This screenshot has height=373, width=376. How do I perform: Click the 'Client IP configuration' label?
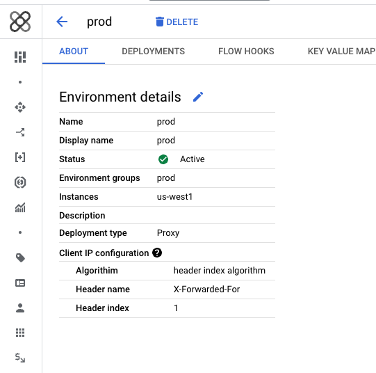(104, 253)
